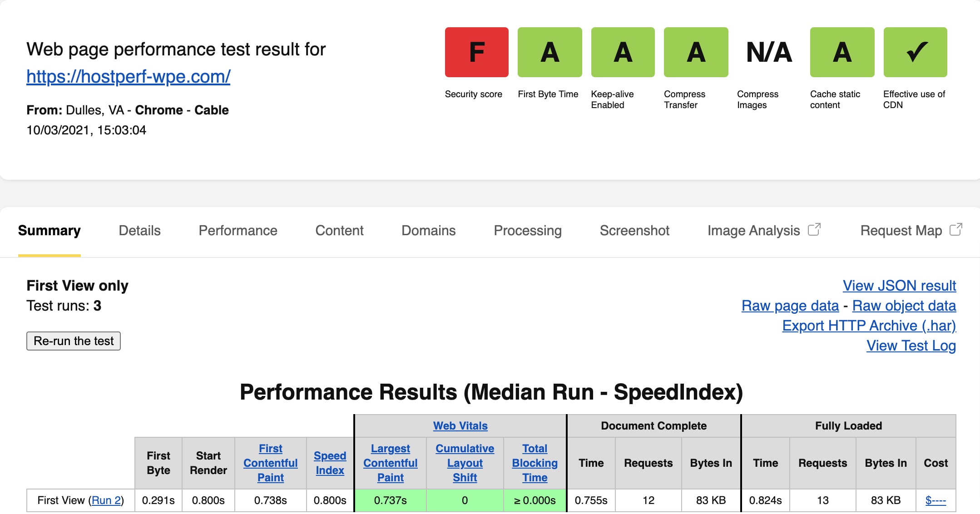Switch to the Details tab

(x=139, y=231)
